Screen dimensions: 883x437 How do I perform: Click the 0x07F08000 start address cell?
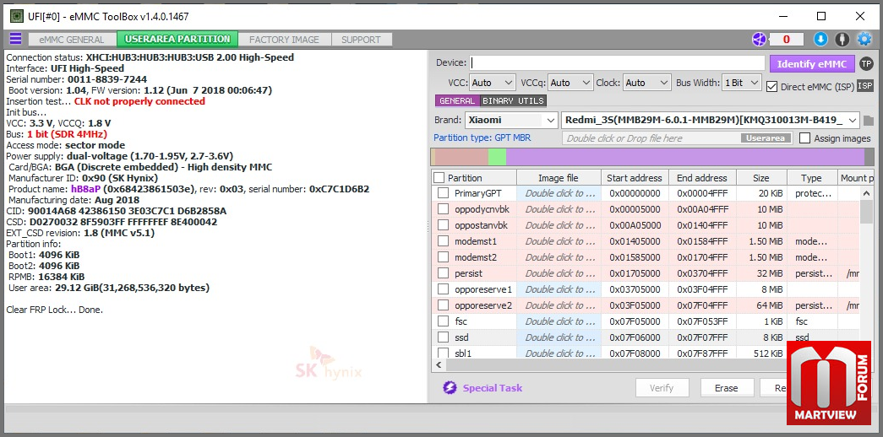(635, 353)
